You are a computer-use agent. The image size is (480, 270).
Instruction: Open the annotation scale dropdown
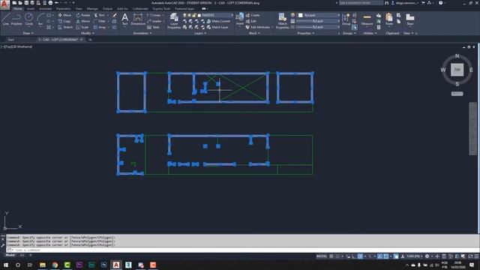pyautogui.click(x=414, y=256)
